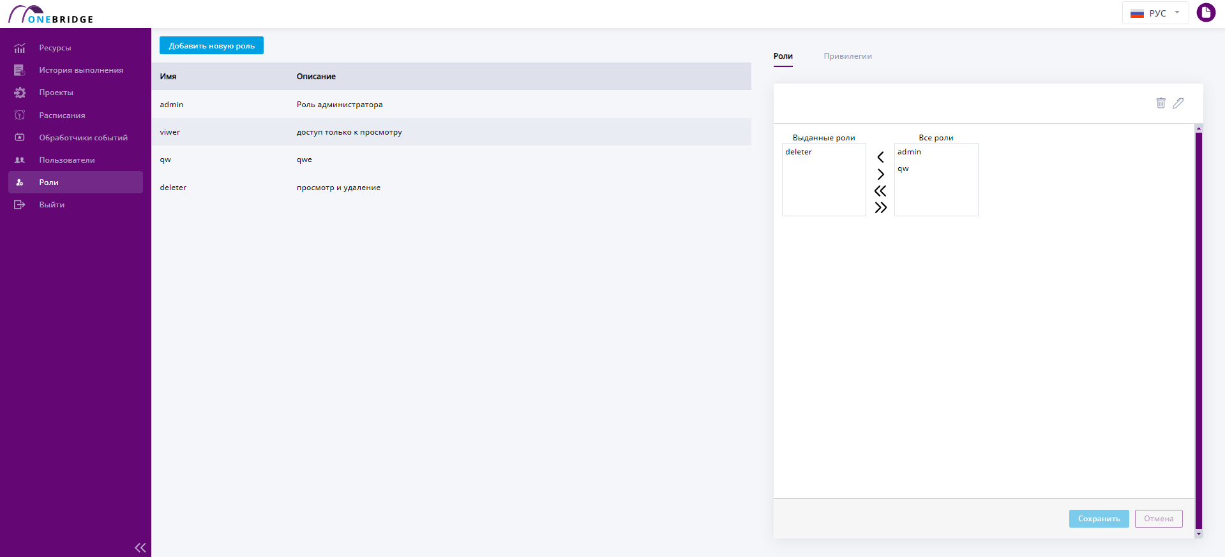Click the double right arrow to revoke all
Viewport: 1225px width, 557px height.
click(x=880, y=207)
